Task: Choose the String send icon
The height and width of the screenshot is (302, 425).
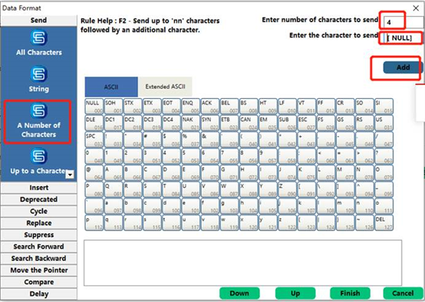Action: coord(39,74)
